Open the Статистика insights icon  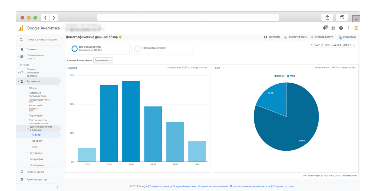coord(340,37)
